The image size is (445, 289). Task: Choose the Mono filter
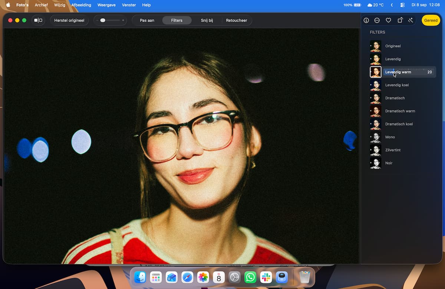click(x=403, y=137)
